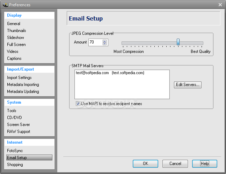Image resolution: width=226 pixels, height=174 pixels.
Task: Select the CD/DVD settings page
Action: click(14, 118)
